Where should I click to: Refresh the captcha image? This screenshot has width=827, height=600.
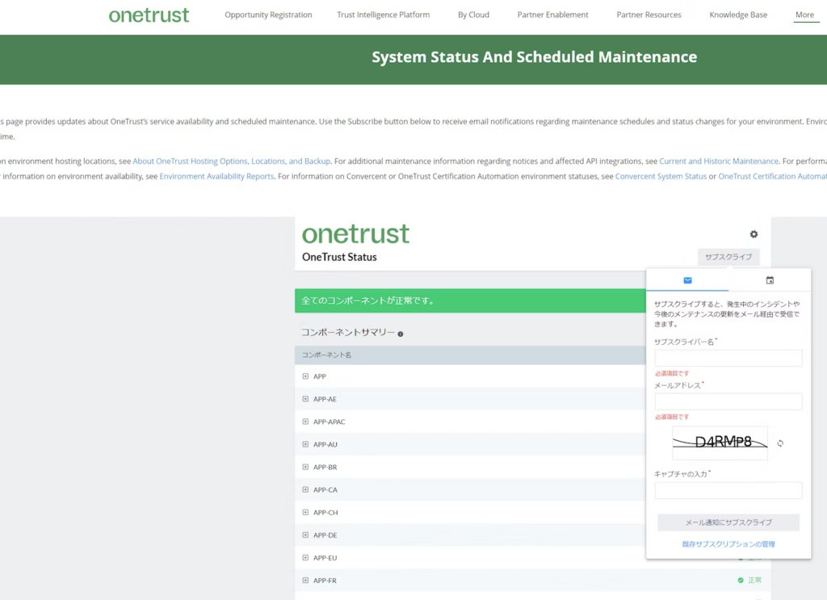pyautogui.click(x=780, y=443)
